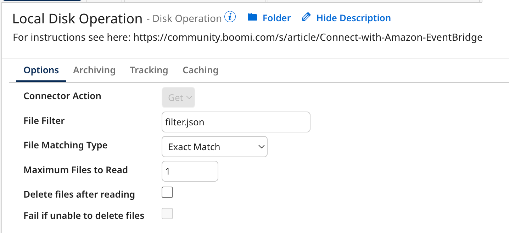This screenshot has width=509, height=233.
Task: Click the Hide Description link
Action: pyautogui.click(x=353, y=18)
